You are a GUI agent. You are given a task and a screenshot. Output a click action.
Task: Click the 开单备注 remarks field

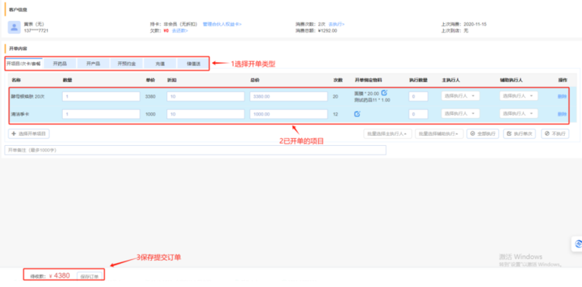pyautogui.click(x=196, y=150)
